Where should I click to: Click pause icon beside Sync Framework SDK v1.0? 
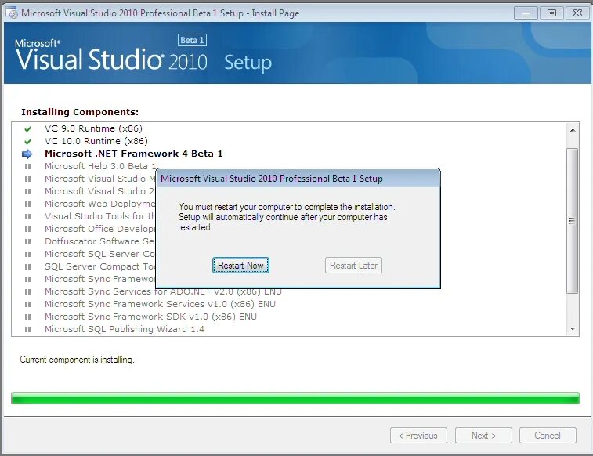(x=27, y=317)
